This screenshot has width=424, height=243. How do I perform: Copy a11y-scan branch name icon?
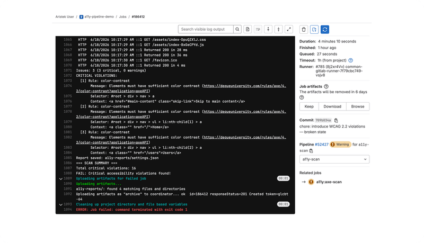pyautogui.click(x=311, y=151)
